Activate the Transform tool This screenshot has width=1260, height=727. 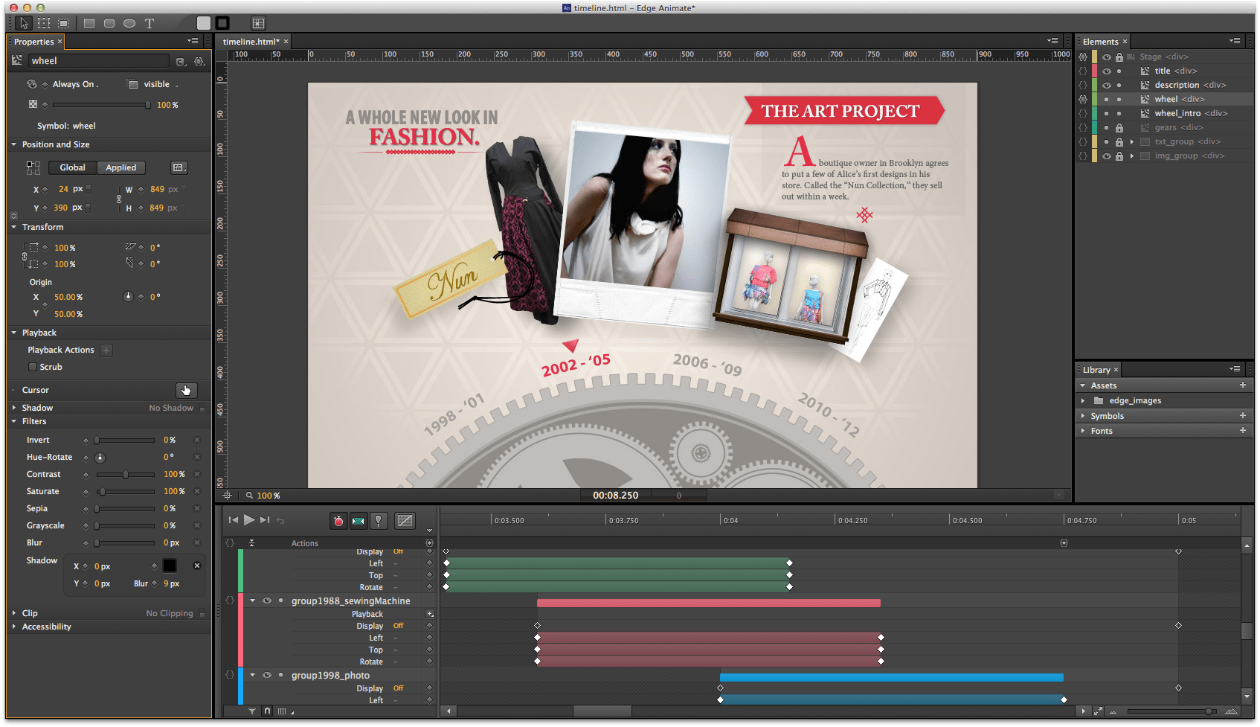tap(44, 23)
